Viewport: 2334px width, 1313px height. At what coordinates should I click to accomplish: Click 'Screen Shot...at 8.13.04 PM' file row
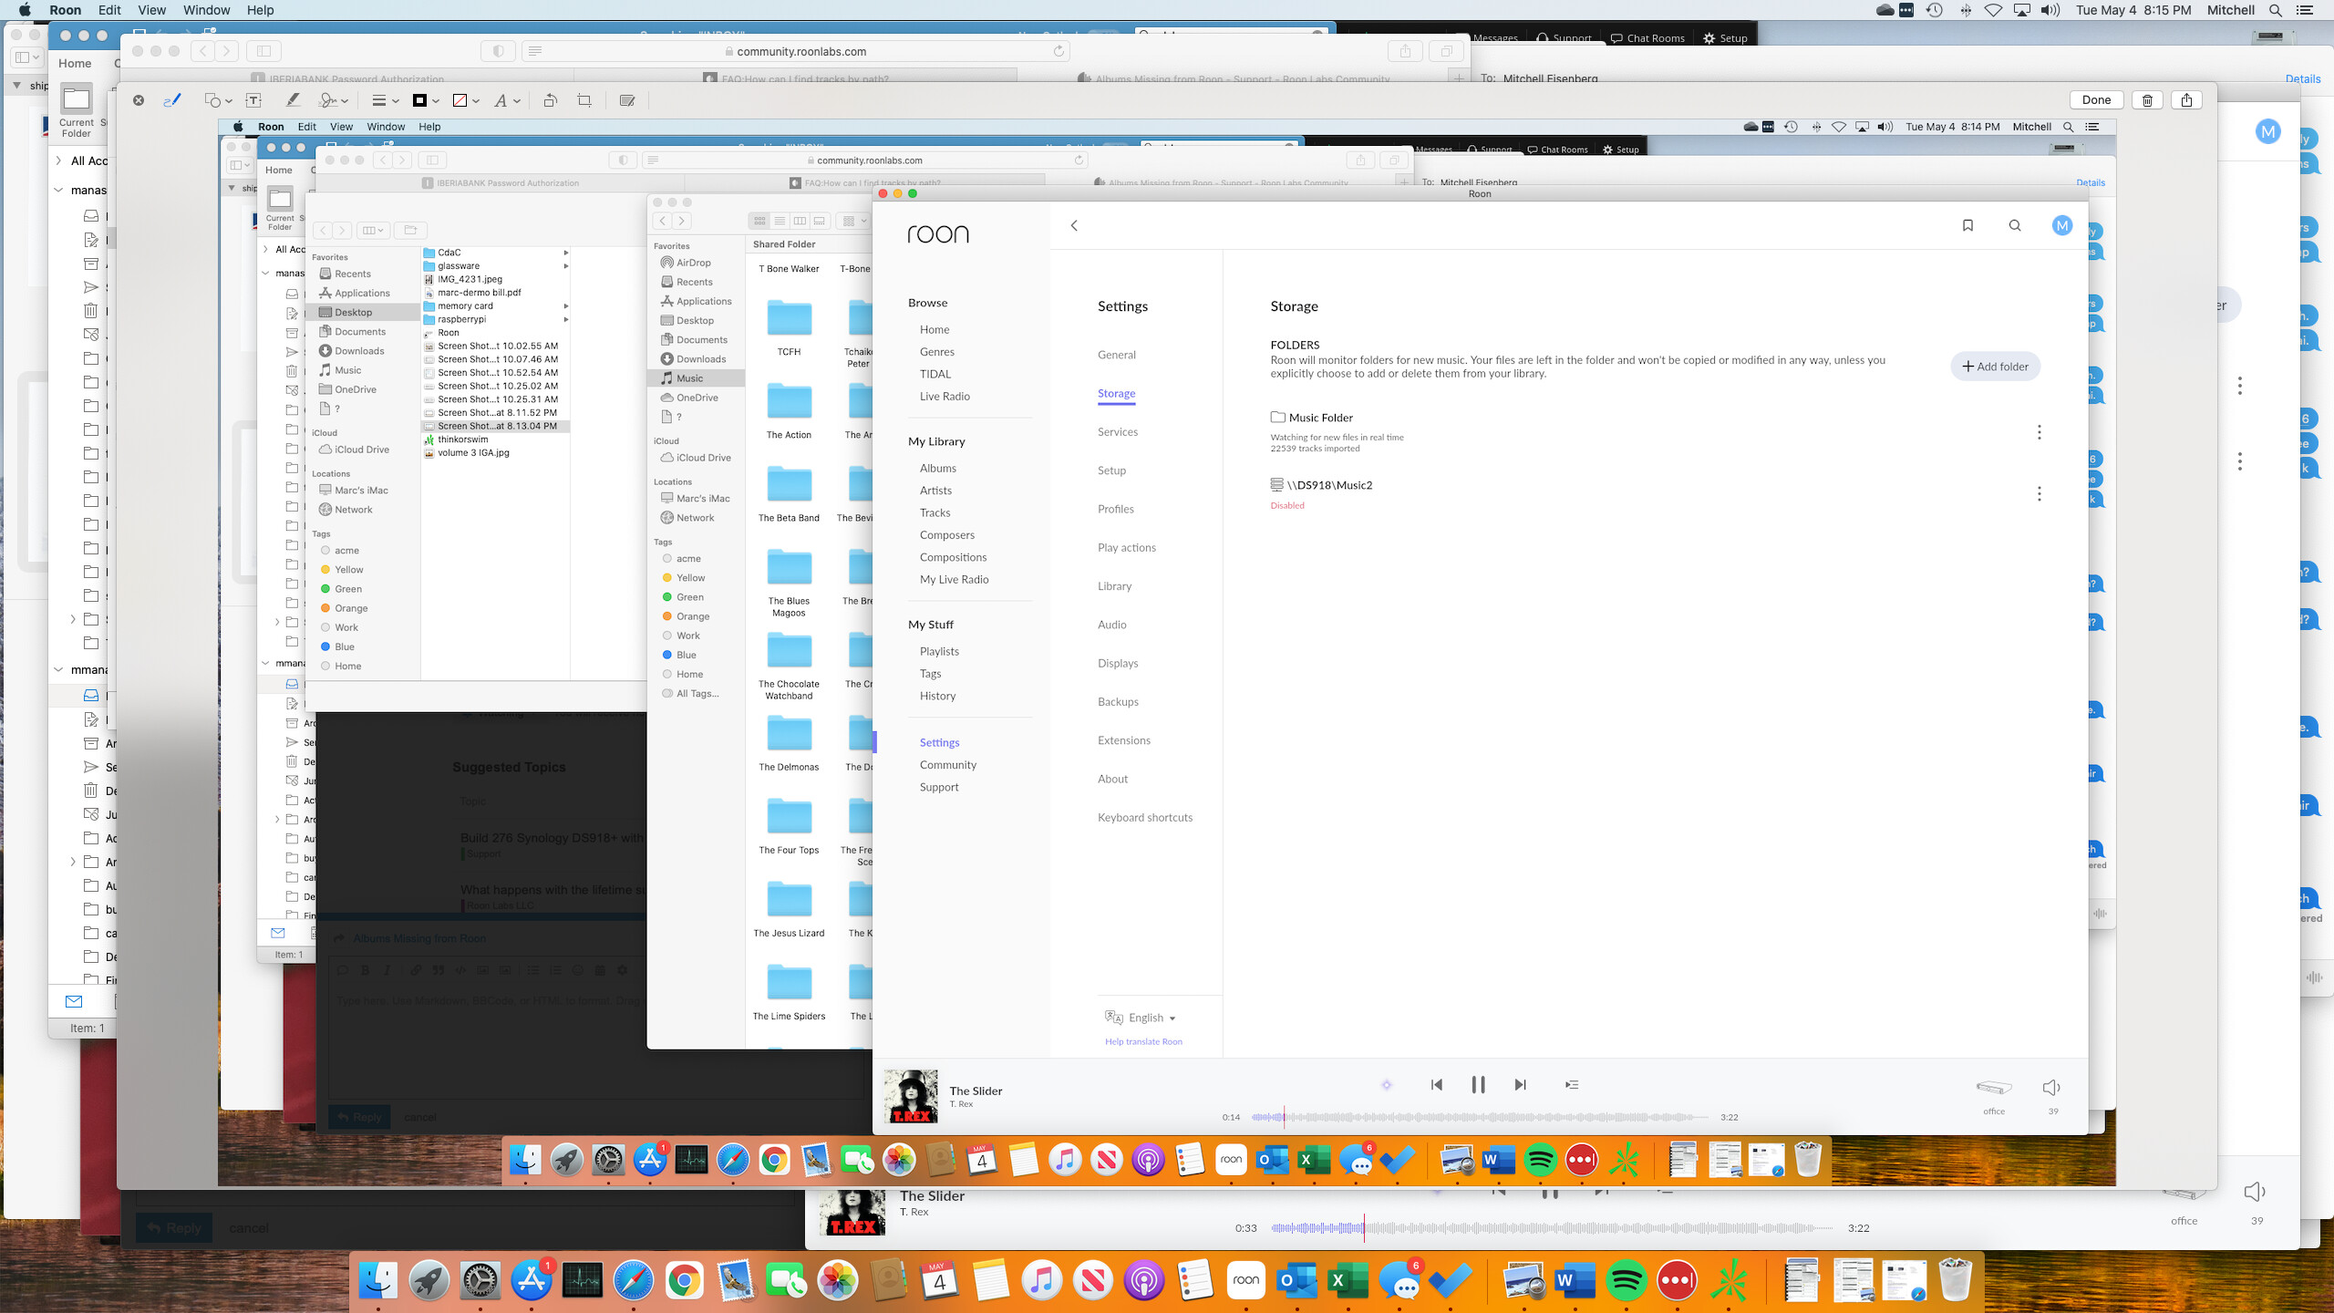(497, 426)
